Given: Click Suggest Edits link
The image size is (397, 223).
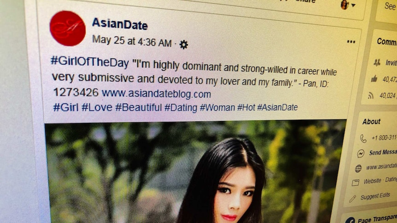Looking at the screenshot, I should (375, 196).
